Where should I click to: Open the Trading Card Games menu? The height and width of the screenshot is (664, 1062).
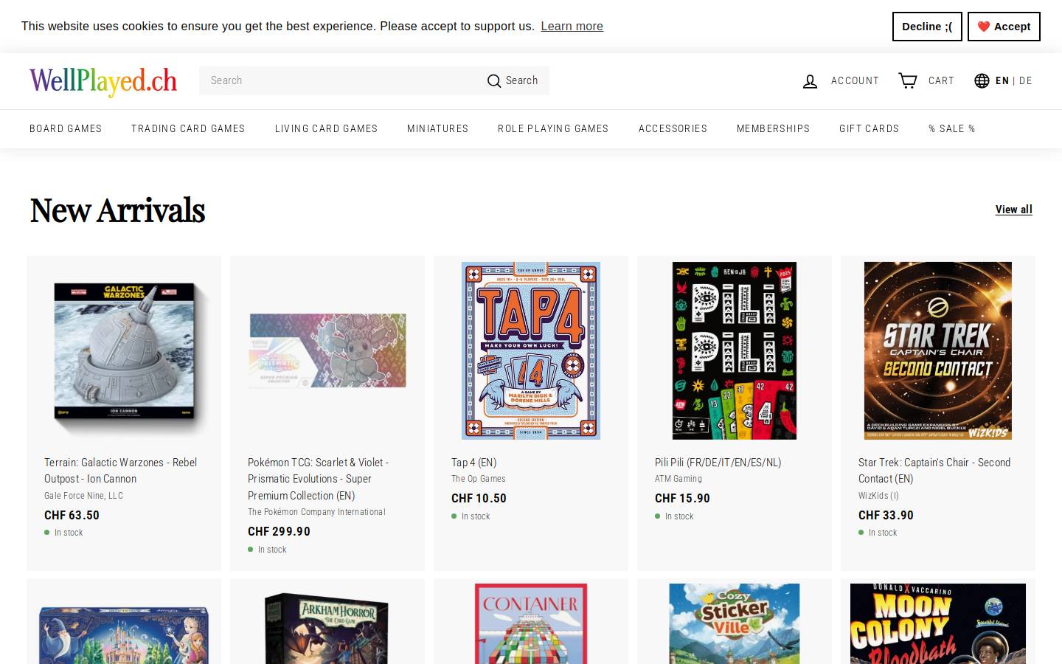click(188, 128)
